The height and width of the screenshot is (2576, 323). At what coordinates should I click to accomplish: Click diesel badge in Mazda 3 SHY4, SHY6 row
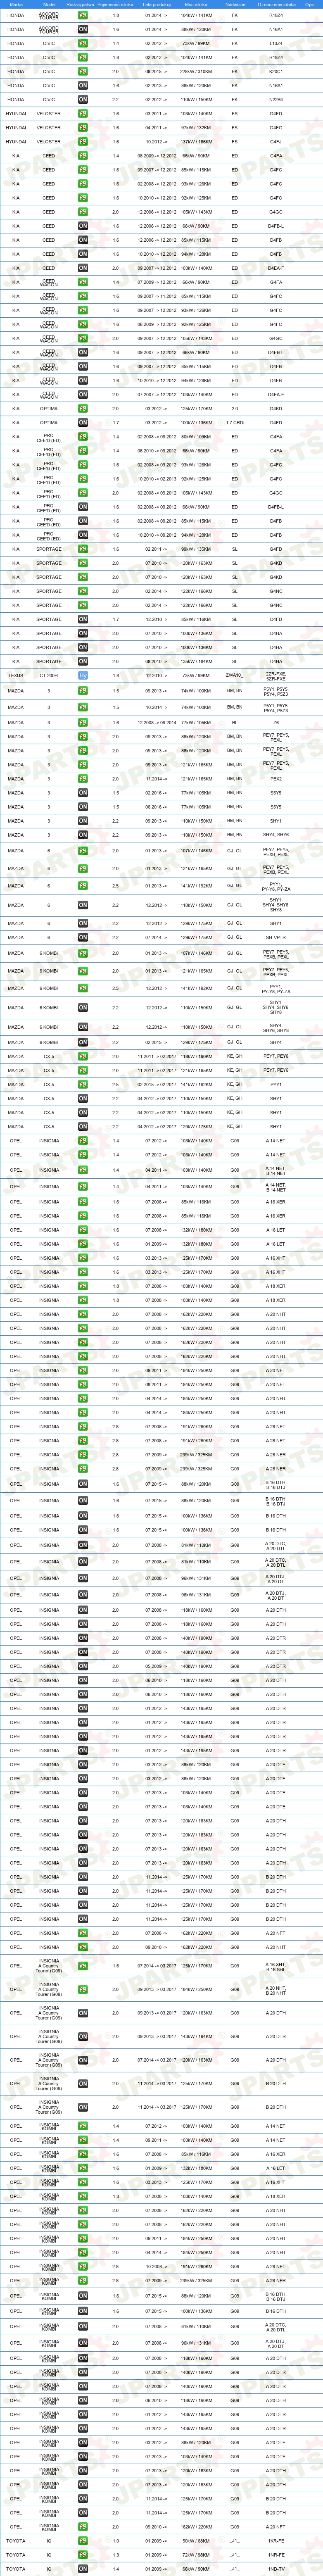click(x=83, y=835)
